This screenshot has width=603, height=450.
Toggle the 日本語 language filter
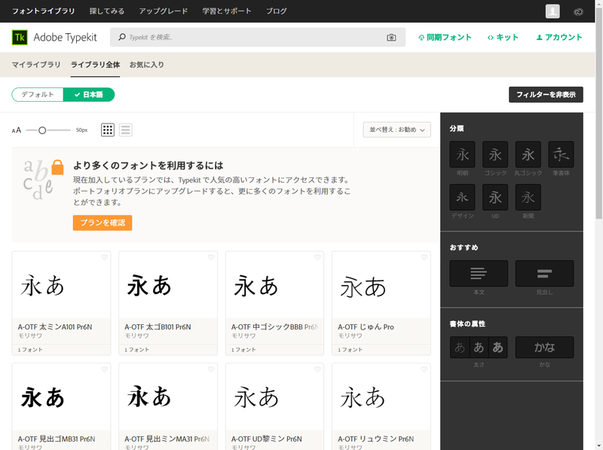coord(89,94)
